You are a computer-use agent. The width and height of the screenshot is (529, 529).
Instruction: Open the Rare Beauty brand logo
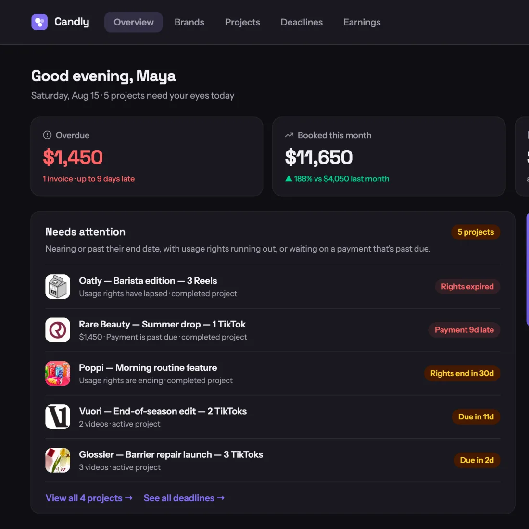[x=58, y=330]
